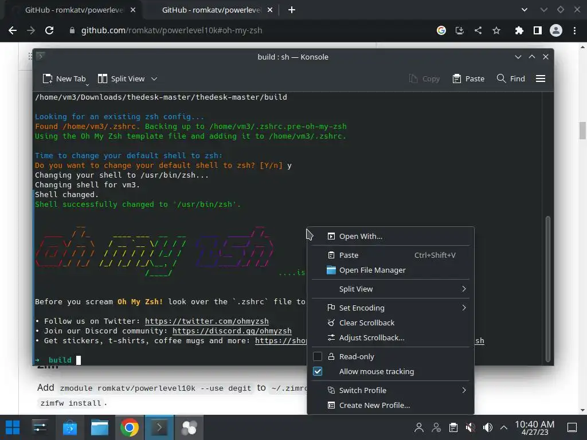This screenshot has width=587, height=440.
Task: Open the clock showing 10:40 AM
Action: point(535,427)
